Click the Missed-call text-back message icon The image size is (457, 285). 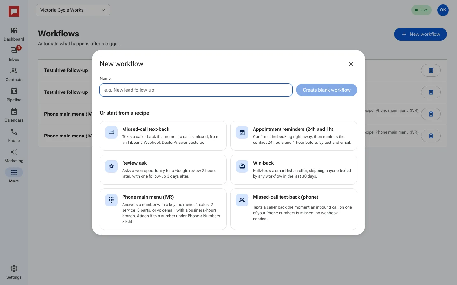111,132
